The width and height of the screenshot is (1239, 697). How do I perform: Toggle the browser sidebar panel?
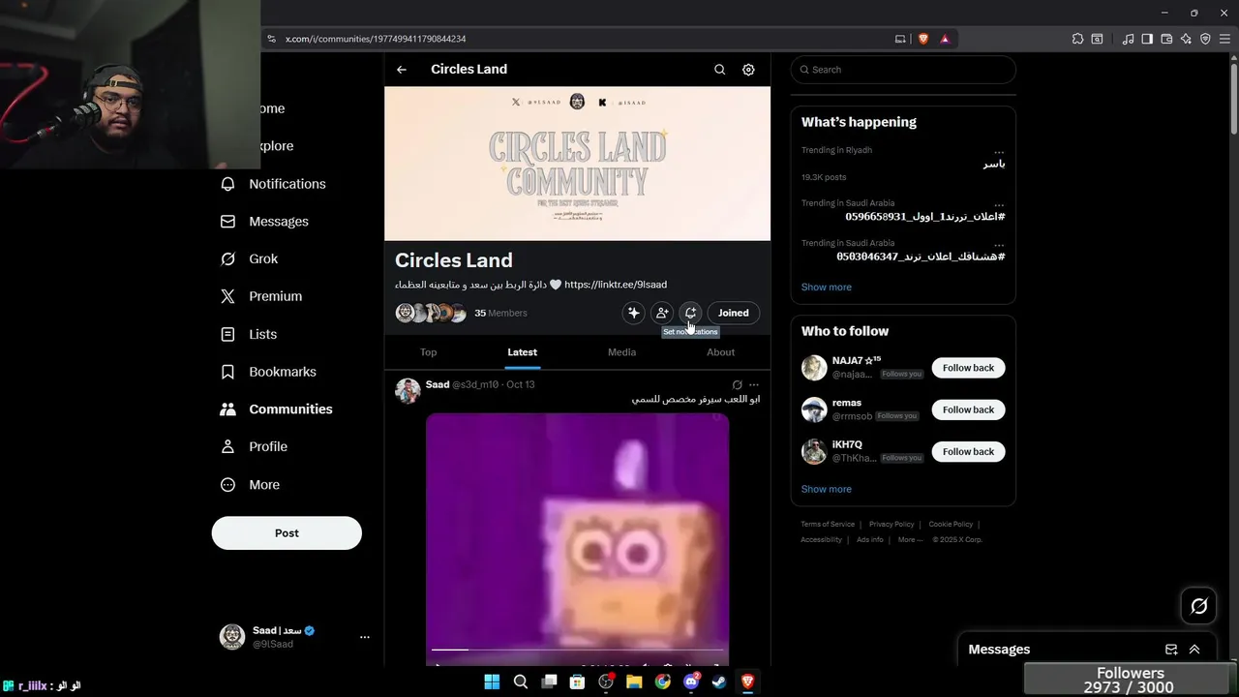point(1147,39)
